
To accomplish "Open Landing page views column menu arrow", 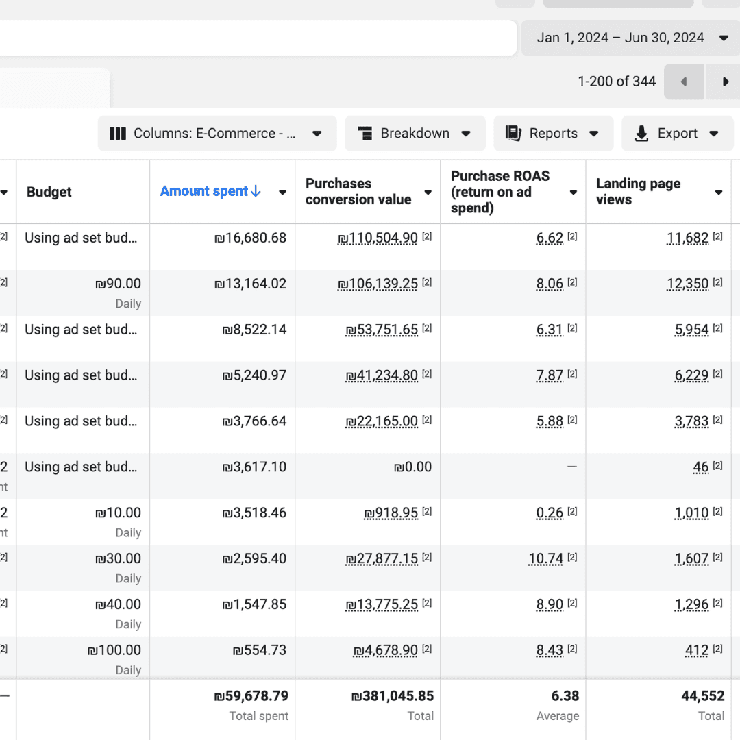I will (719, 193).
